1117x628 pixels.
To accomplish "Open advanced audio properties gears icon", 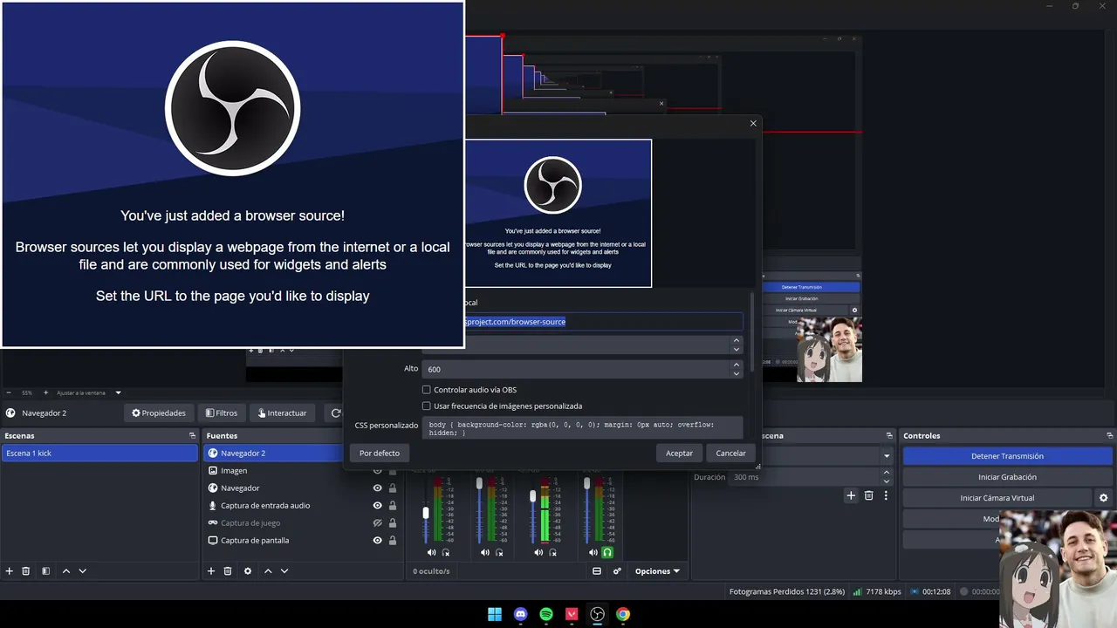I will [x=617, y=571].
